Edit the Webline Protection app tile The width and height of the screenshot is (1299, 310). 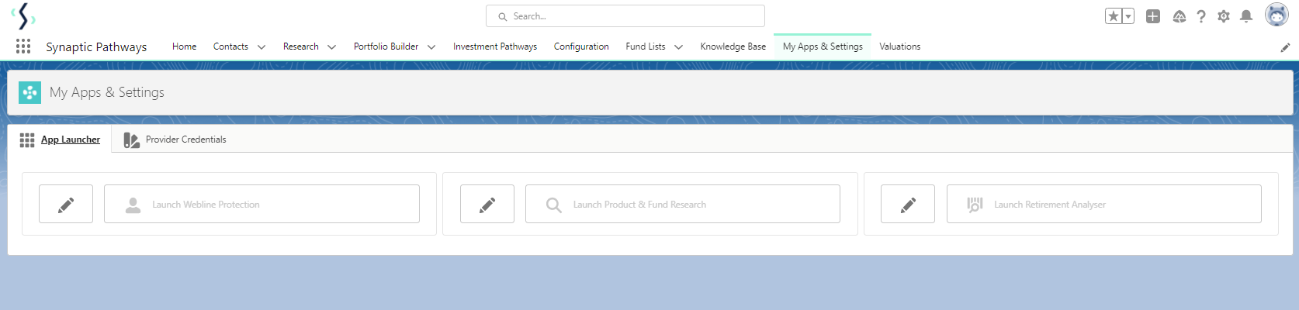tap(66, 204)
